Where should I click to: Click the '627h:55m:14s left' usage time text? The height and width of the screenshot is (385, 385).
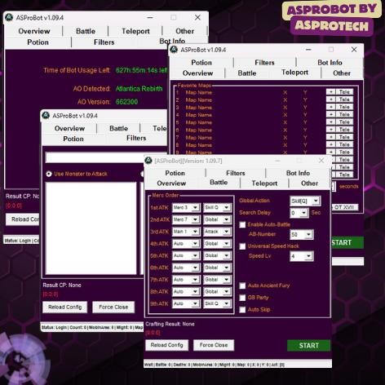pos(141,70)
